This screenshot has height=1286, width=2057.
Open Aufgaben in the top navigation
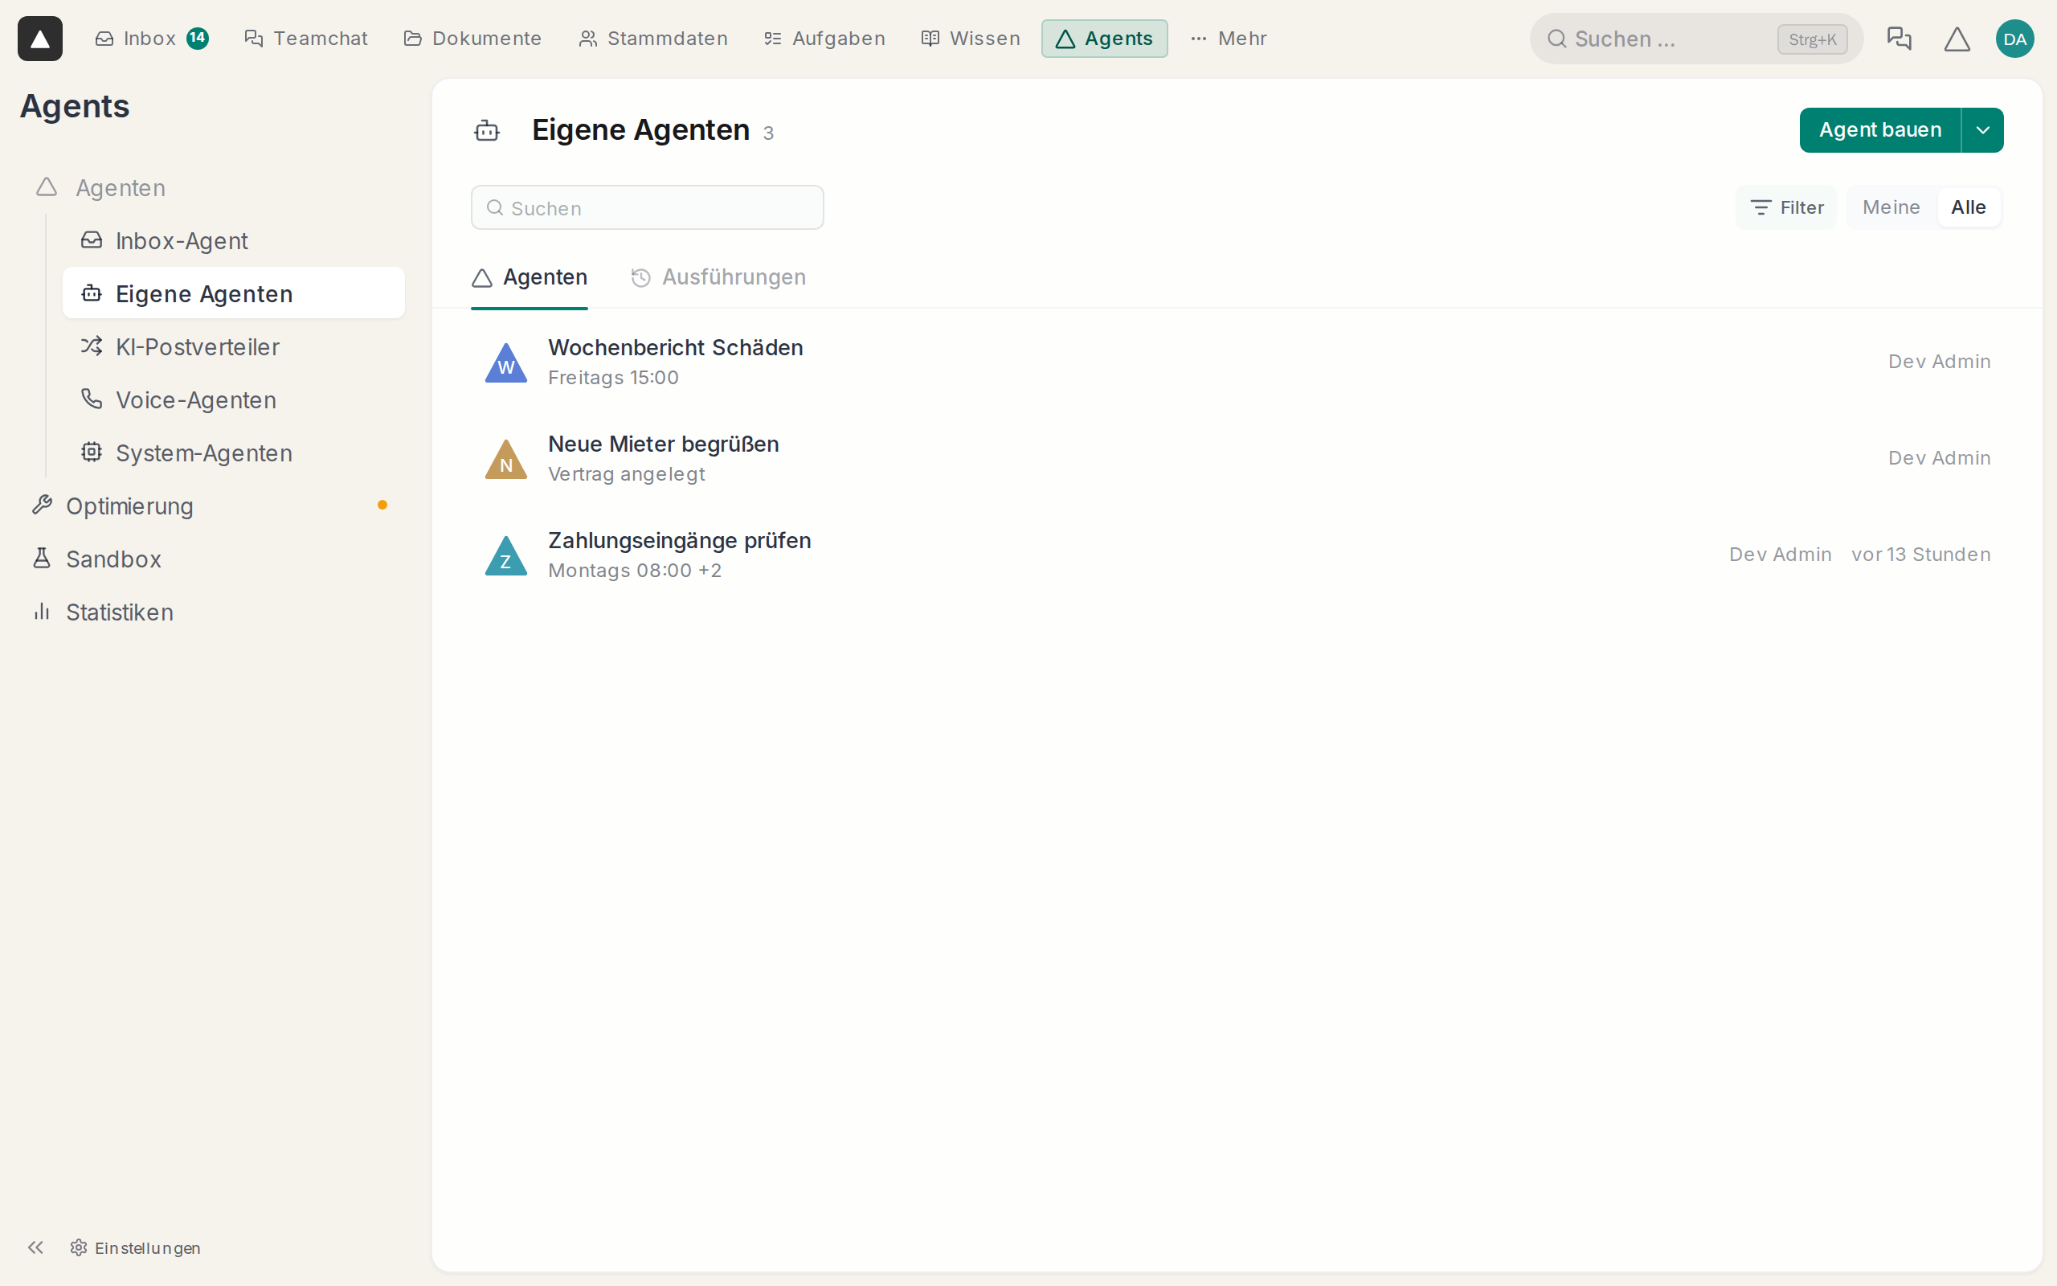pyautogui.click(x=824, y=39)
